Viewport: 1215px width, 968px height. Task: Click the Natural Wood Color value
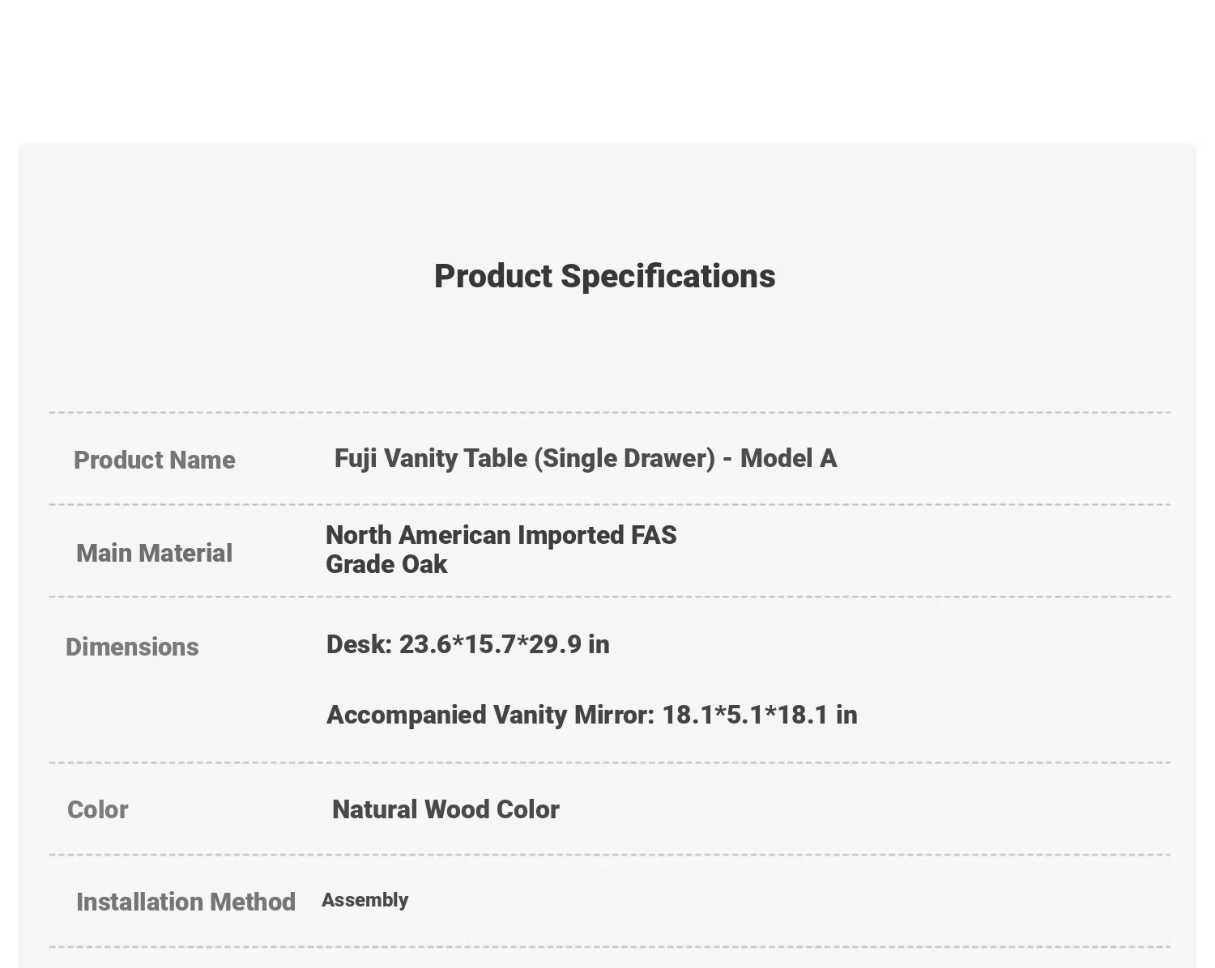(x=446, y=809)
